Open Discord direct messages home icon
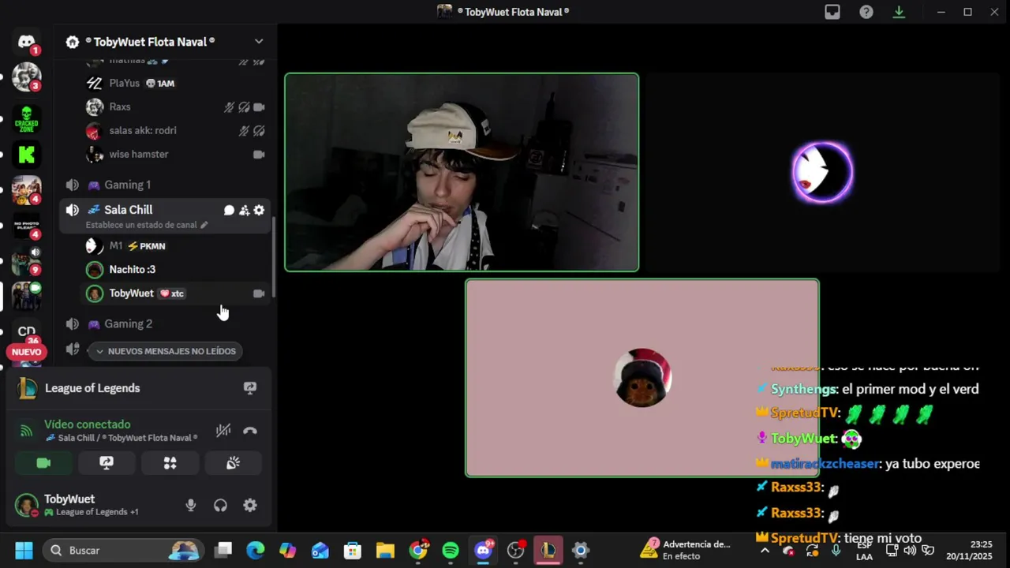The width and height of the screenshot is (1010, 568). 27,42
